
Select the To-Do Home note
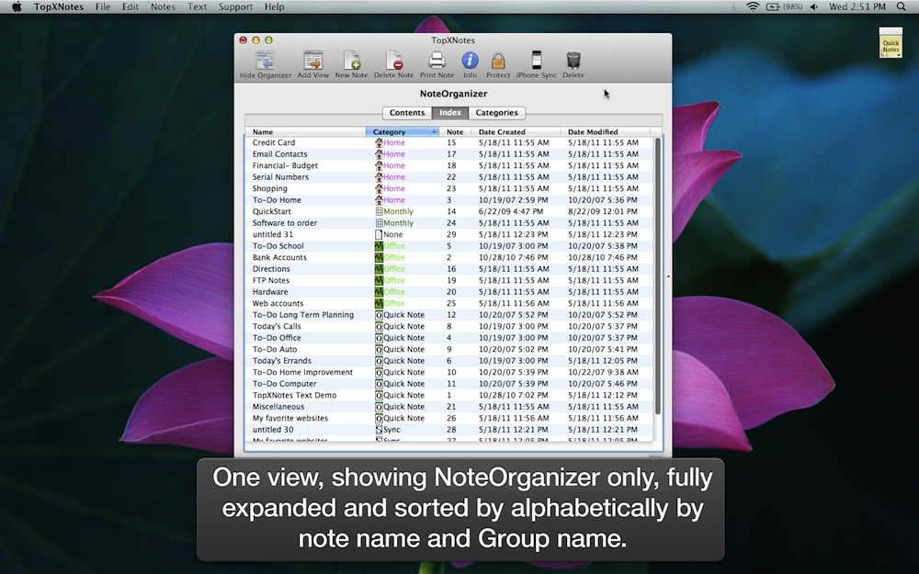click(x=449, y=199)
